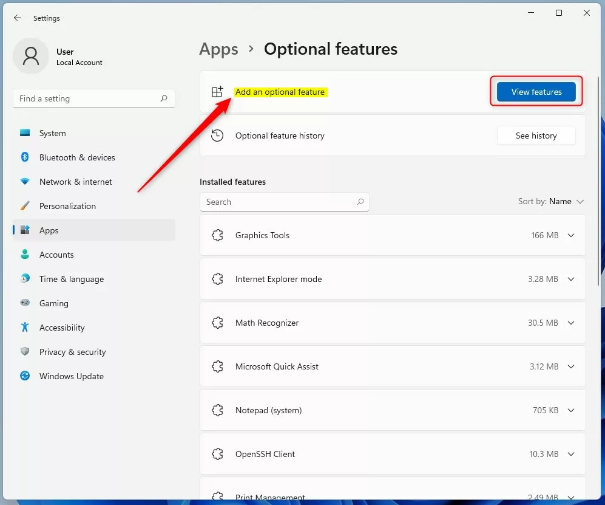Open the Windows Update sync icon
605x505 pixels.
coord(25,376)
